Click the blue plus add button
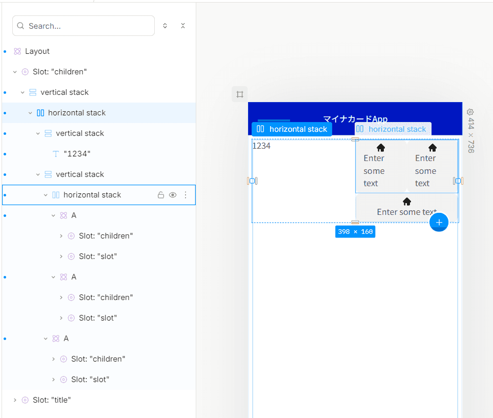This screenshot has width=493, height=418. [x=439, y=222]
